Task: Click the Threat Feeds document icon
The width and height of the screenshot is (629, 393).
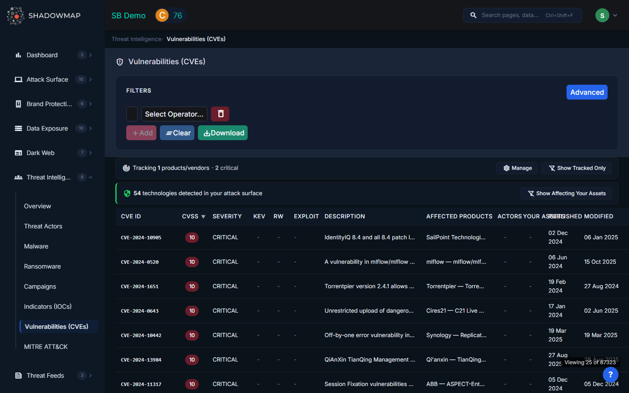Action: (18, 376)
